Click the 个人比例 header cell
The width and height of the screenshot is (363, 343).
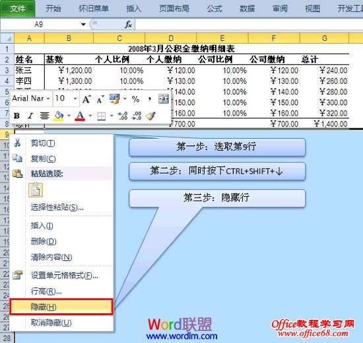click(x=119, y=59)
